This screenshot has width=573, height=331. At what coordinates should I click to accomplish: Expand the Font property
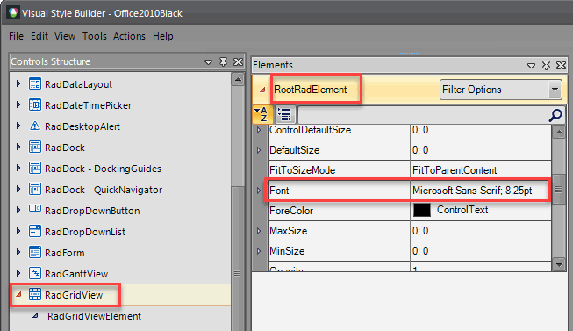[x=259, y=191]
